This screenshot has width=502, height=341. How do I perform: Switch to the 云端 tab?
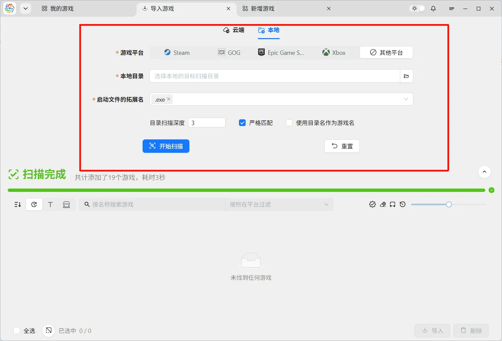point(234,30)
